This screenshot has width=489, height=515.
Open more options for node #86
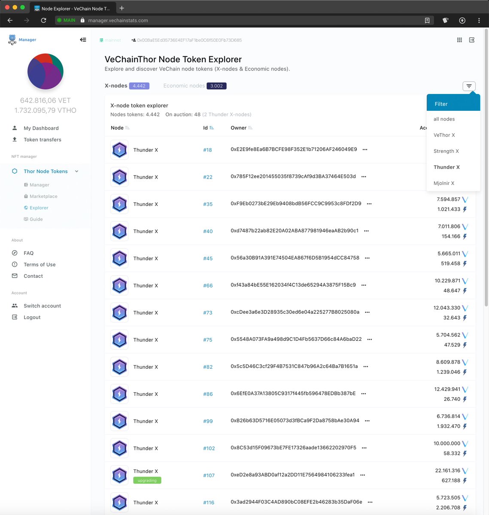point(364,393)
